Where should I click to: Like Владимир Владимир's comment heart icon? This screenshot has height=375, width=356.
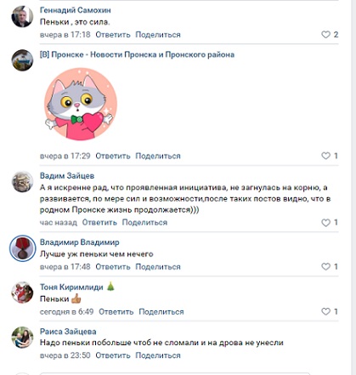tap(325, 266)
